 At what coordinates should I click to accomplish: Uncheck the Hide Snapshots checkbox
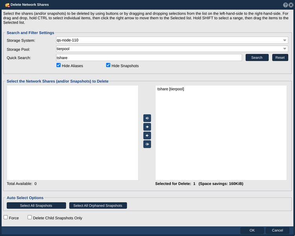tap(108, 65)
